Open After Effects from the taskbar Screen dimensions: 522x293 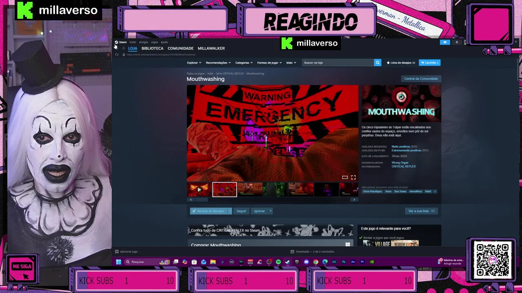353,262
